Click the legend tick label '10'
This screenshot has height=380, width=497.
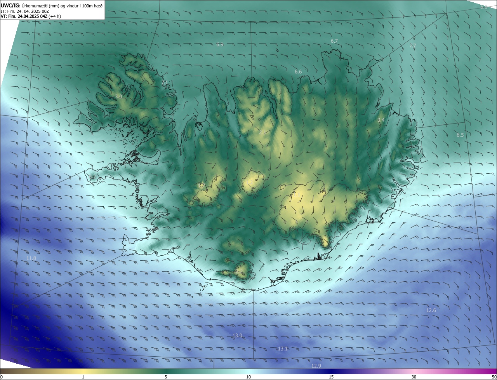point(248,377)
